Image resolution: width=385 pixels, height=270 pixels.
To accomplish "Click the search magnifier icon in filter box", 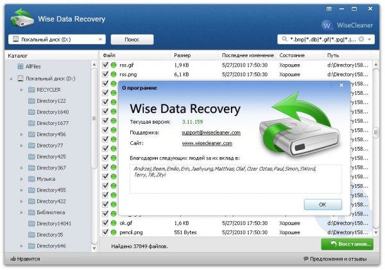I will [x=284, y=39].
